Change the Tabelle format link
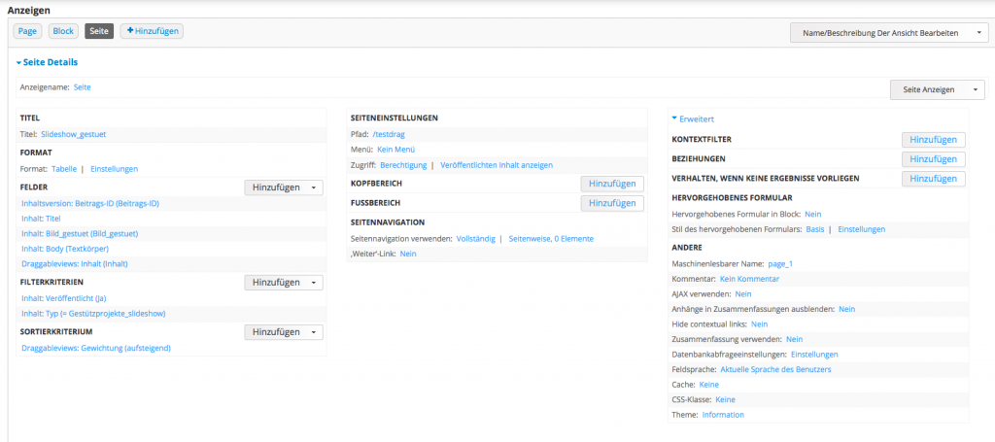 64,169
